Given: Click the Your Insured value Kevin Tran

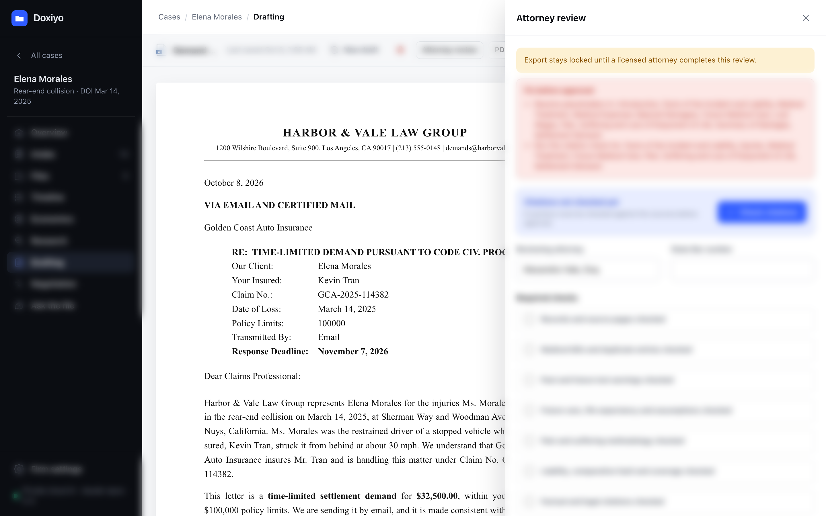Looking at the screenshot, I should (338, 281).
